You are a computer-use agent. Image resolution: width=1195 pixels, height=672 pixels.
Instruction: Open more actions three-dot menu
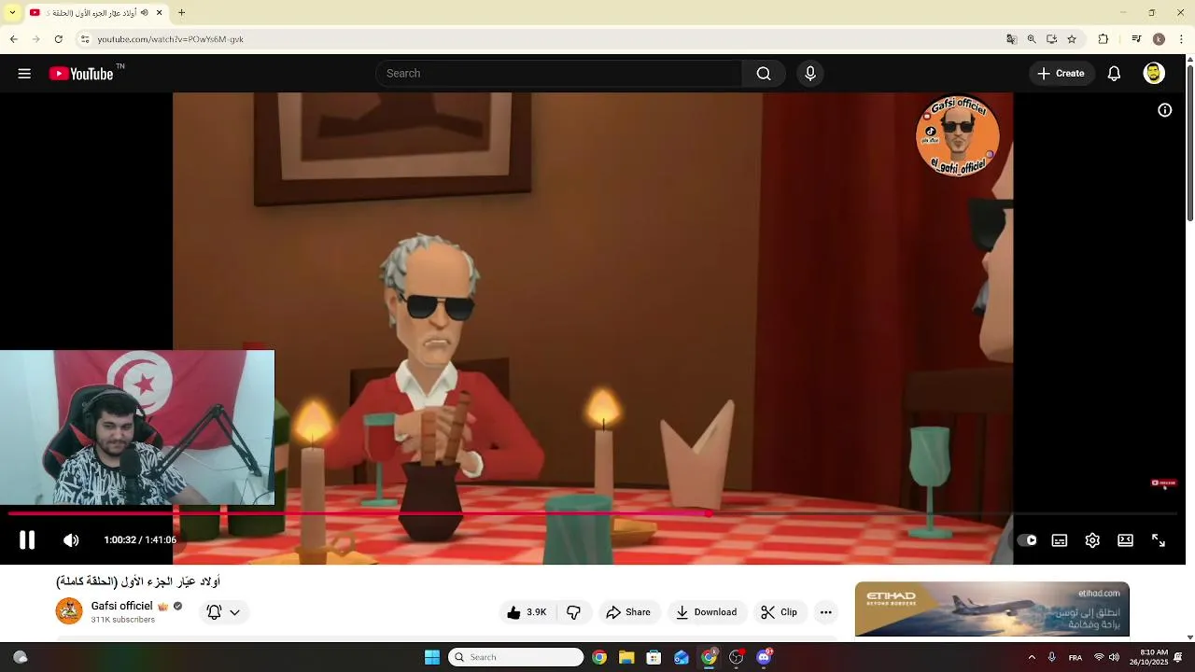point(825,612)
